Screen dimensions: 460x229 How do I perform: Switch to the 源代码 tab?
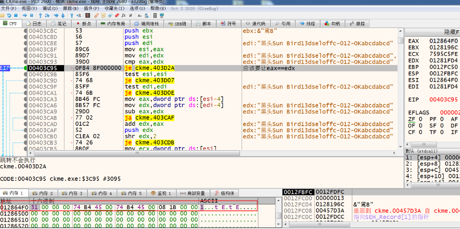click(x=256, y=24)
